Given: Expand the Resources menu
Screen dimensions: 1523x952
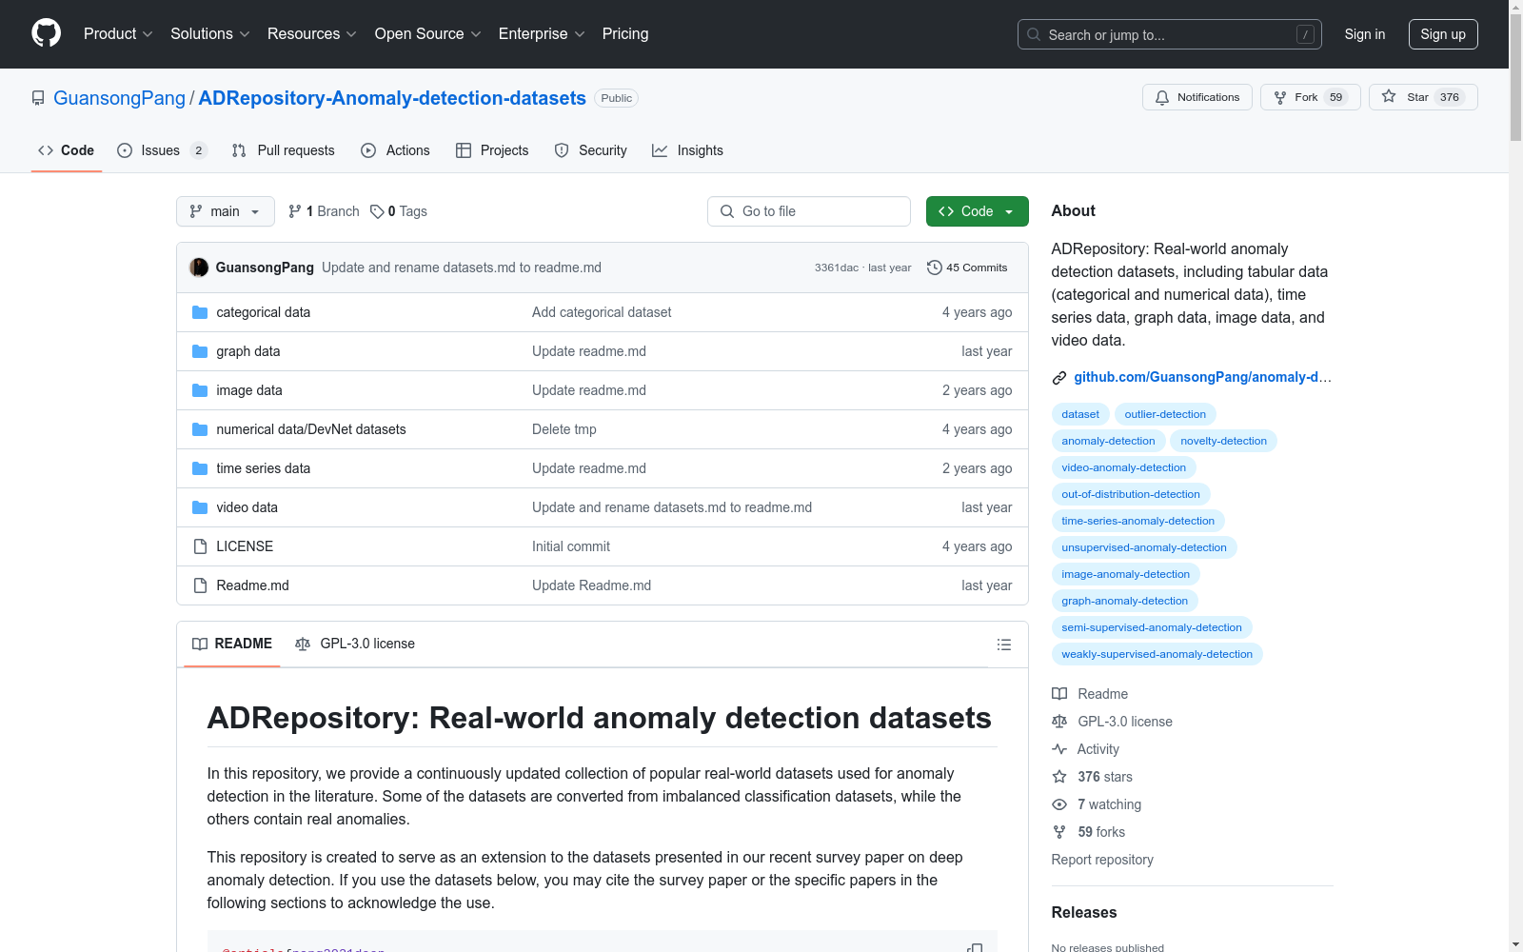Looking at the screenshot, I should point(312,33).
